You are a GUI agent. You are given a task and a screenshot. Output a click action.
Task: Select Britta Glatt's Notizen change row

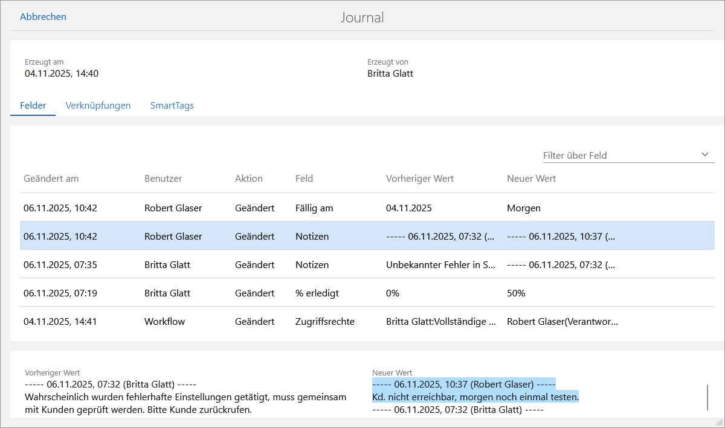pos(314,265)
